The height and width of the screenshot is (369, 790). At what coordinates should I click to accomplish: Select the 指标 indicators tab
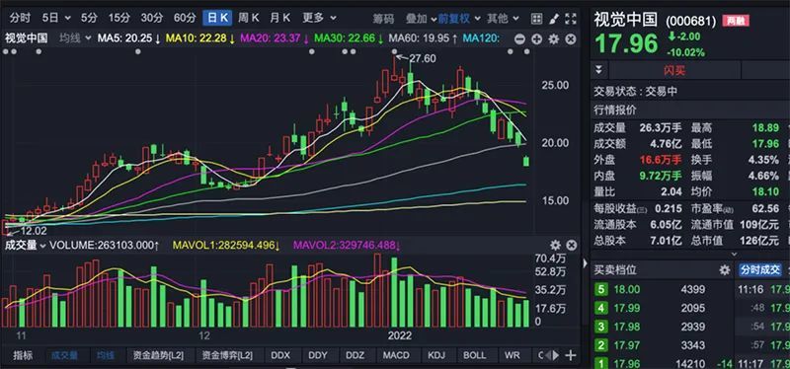pyautogui.click(x=23, y=355)
